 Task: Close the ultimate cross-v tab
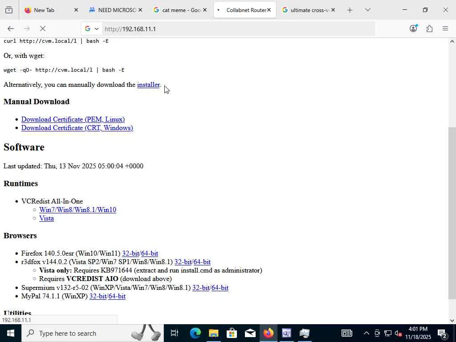point(333,10)
